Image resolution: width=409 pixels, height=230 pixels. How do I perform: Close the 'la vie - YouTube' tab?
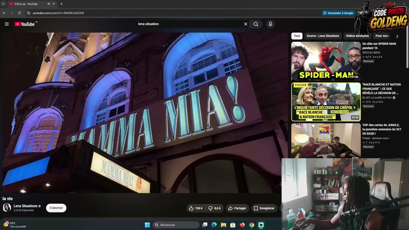coord(54,4)
